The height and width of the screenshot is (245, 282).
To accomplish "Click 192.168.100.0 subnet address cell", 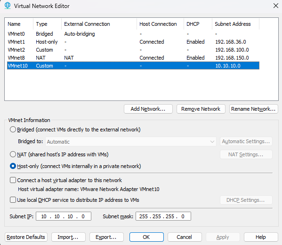I will (x=232, y=50).
